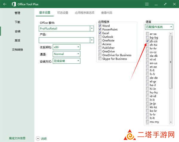Image resolution: width=179 pixels, height=142 pixels.
Task: Check the lv-lv language checkbox
Action: tap(147, 114)
